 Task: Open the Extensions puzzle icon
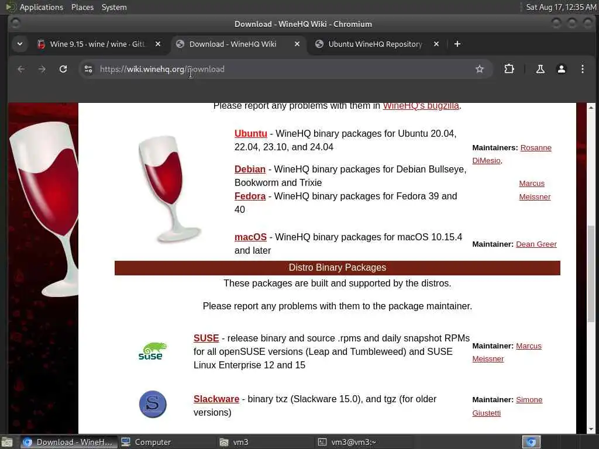tap(509, 69)
